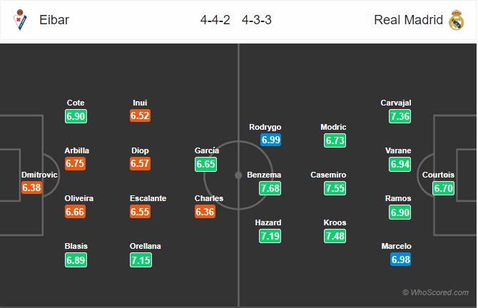
Task: Click Casemiro's 7.55 rating badge
Action: coord(335,188)
